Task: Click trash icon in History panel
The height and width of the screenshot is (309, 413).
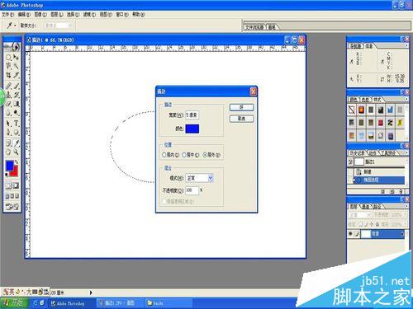Action: pos(401,191)
